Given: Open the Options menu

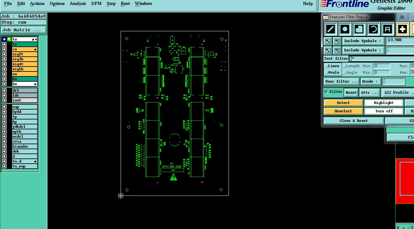Looking at the screenshot, I should 57,4.
